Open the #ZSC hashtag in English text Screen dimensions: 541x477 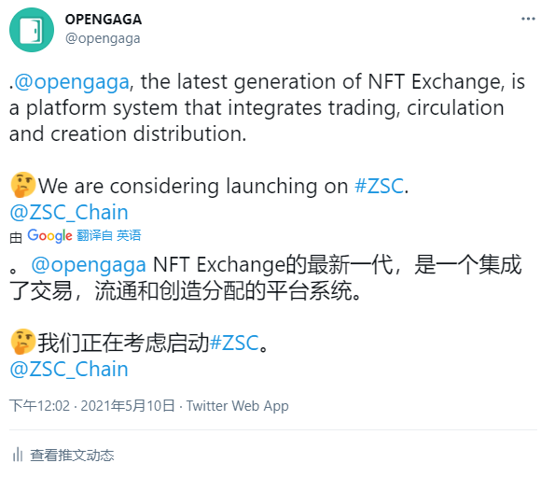click(380, 186)
